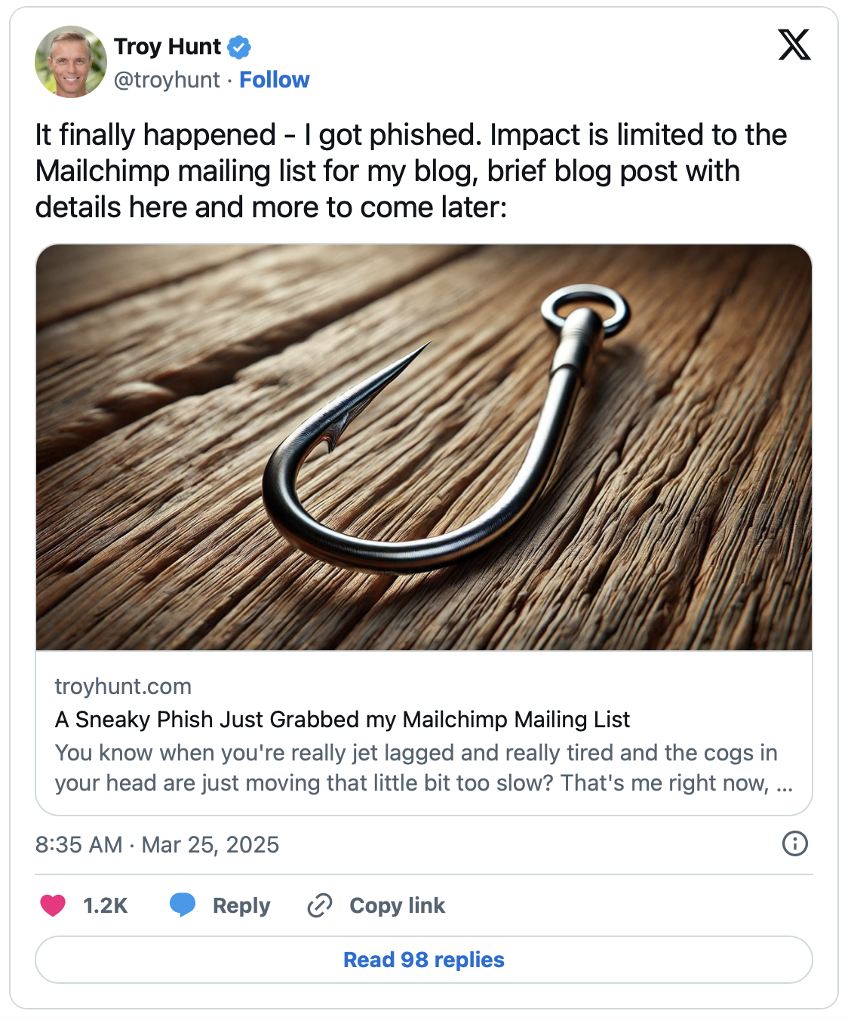Open the 8:35 AM Mar 25 timestamp
Screen dimensions: 851x1020
[157, 844]
